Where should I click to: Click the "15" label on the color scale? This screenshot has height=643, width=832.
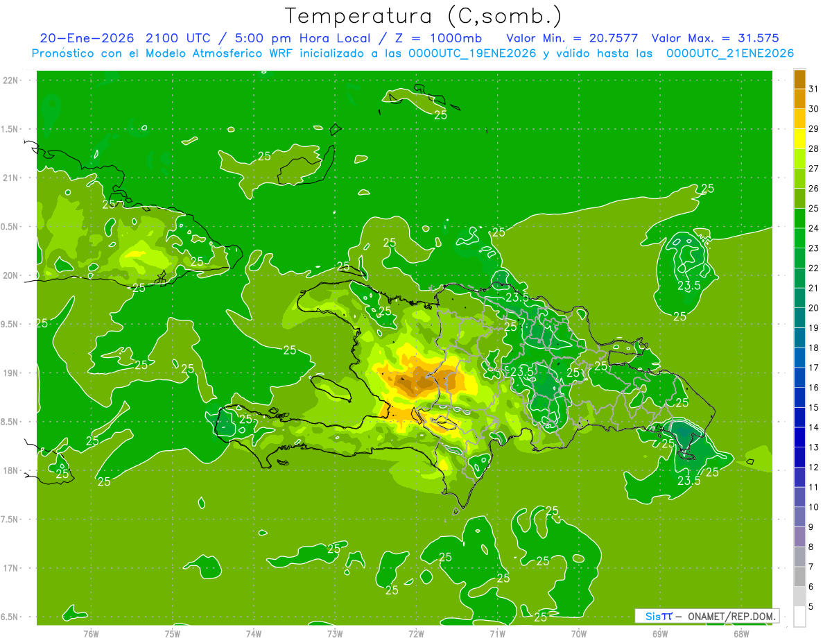814,407
